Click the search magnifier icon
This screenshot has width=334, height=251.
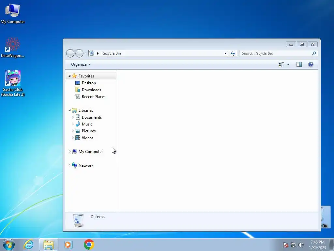[314, 53]
